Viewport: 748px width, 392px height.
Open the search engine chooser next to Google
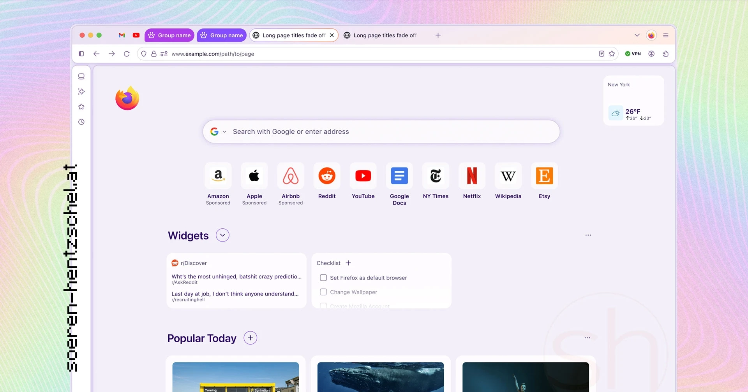pos(224,131)
